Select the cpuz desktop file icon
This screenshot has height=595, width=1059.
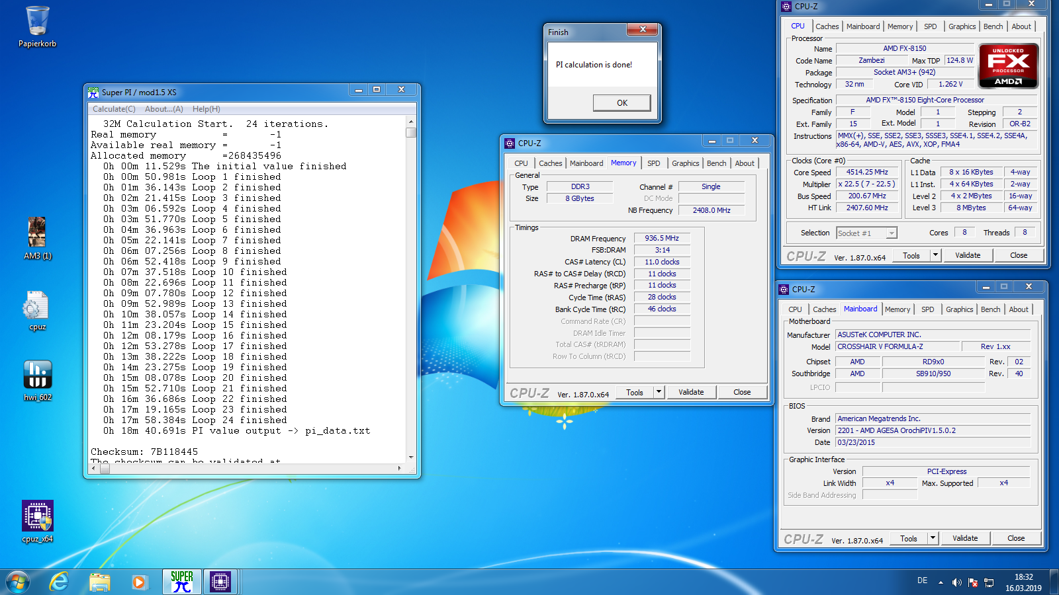click(x=37, y=311)
